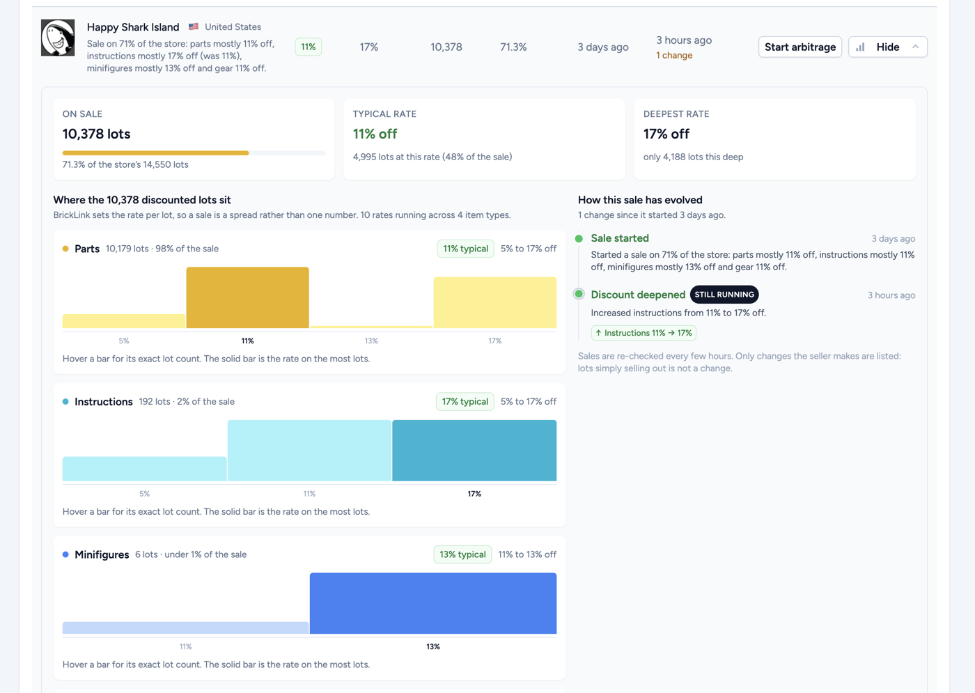Click '71.3% of the store's 14,550 lots'

coord(125,164)
